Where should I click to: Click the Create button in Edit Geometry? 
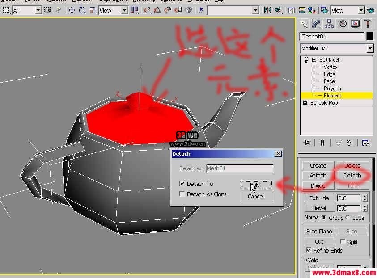click(318, 165)
